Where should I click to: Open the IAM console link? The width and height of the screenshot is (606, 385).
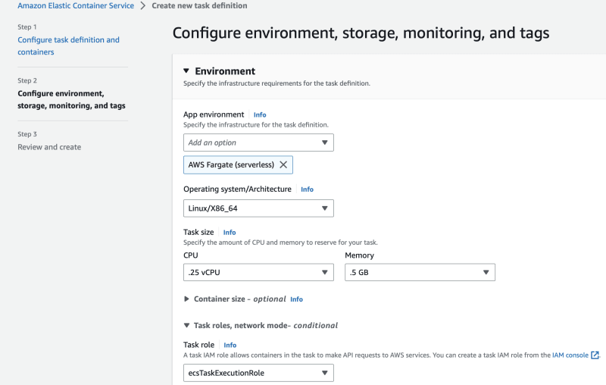pyautogui.click(x=570, y=355)
